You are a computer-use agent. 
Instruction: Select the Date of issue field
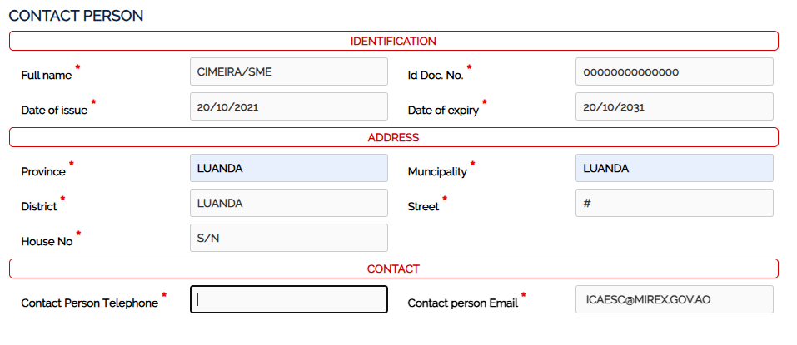[x=288, y=106]
